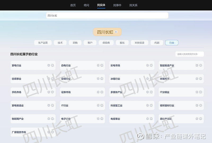Open the 视听器材行业 industry card
212x143 pixels.
(x=181, y=105)
